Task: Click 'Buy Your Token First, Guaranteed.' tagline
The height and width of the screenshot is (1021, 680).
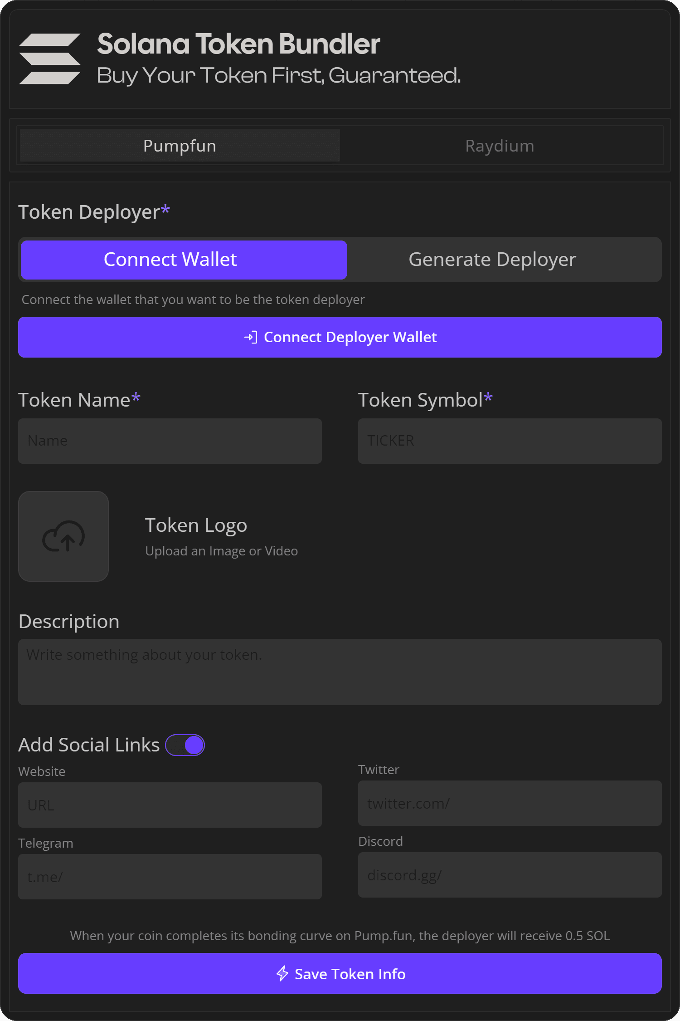Action: coord(279,75)
